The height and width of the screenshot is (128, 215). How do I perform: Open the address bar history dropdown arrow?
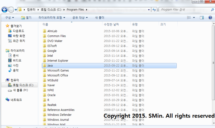point(149,10)
